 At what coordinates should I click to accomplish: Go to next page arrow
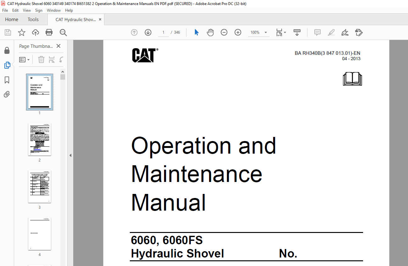(148, 32)
